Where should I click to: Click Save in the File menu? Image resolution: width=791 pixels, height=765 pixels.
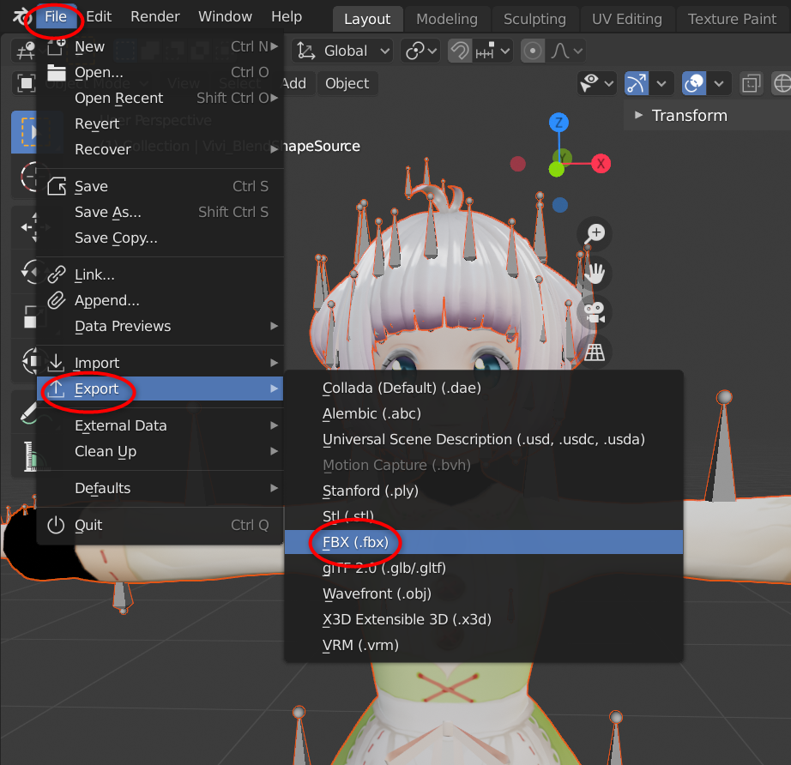[x=160, y=186]
